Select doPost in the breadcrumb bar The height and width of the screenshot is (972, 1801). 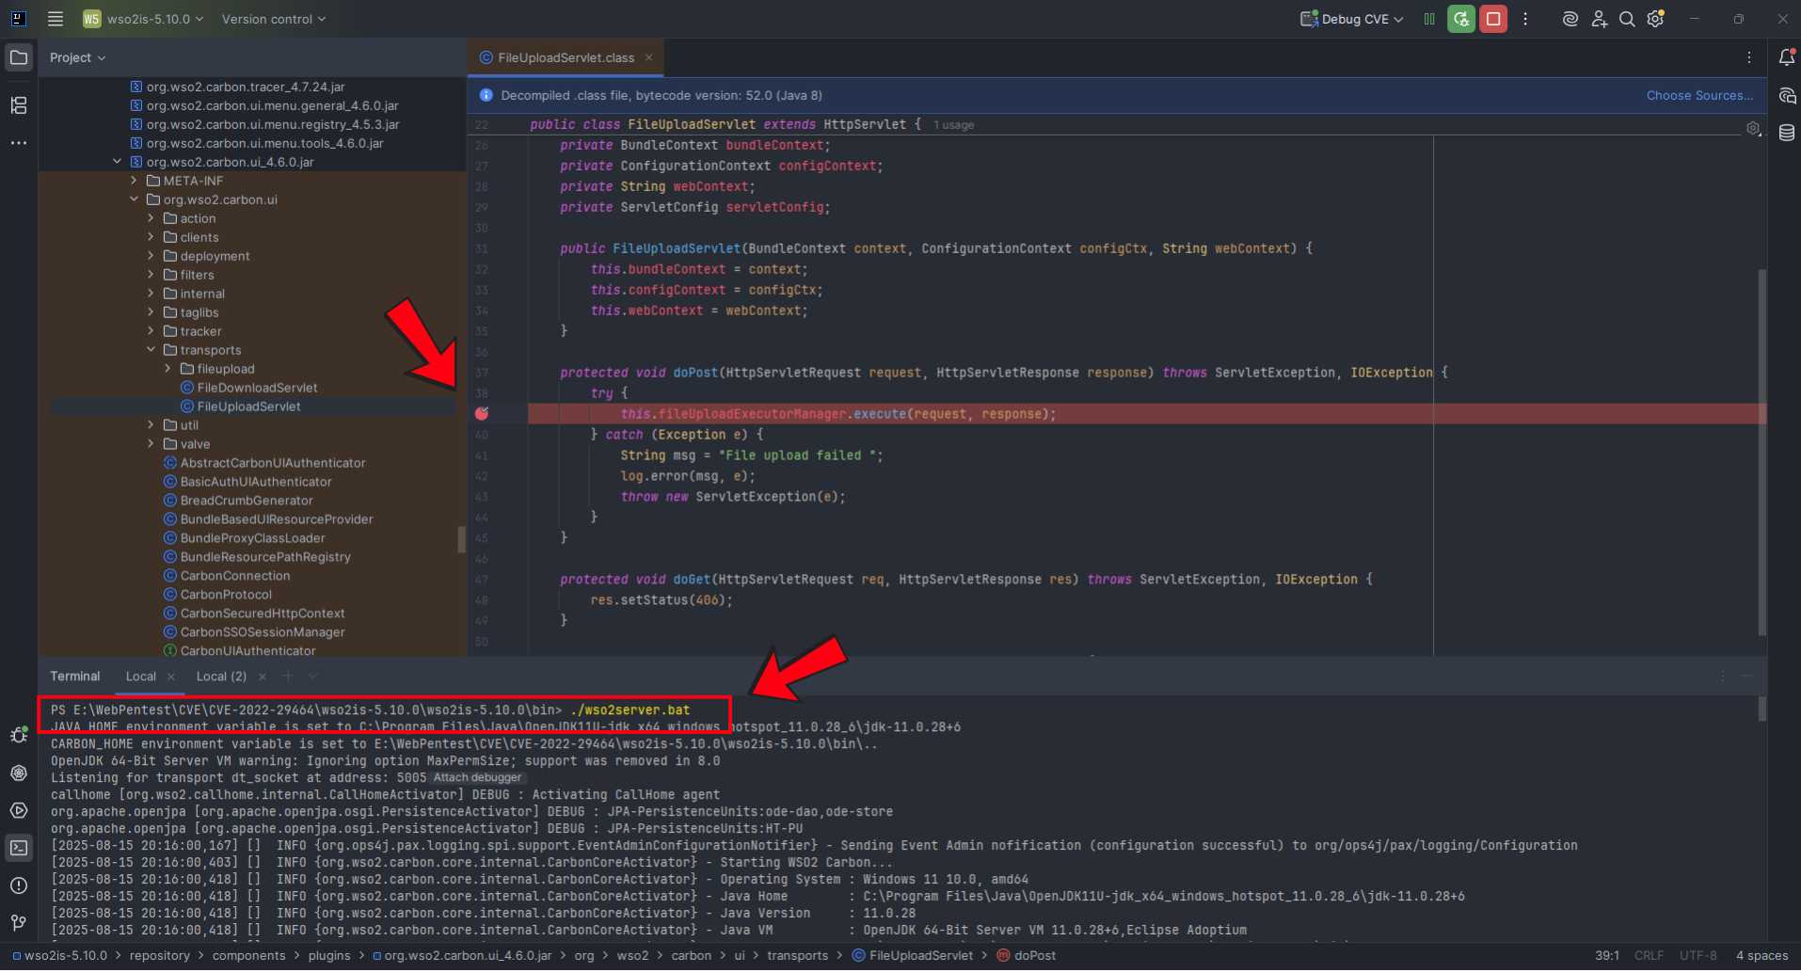[1035, 955]
